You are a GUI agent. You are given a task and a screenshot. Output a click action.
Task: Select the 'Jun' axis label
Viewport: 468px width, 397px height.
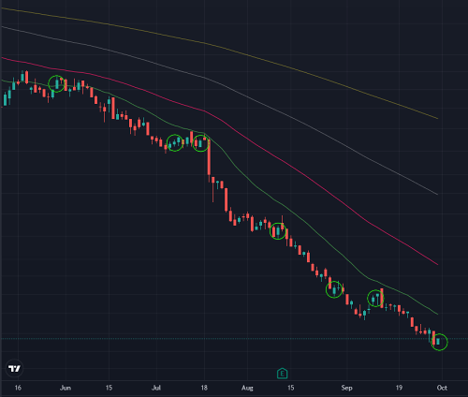pyautogui.click(x=66, y=388)
